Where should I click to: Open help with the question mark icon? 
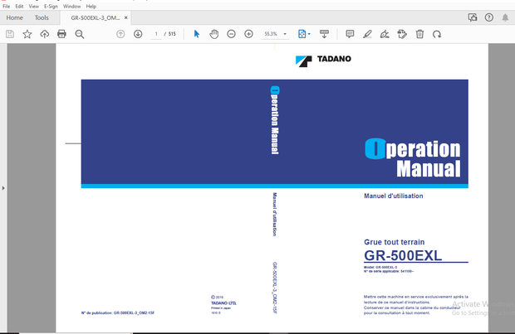click(488, 17)
